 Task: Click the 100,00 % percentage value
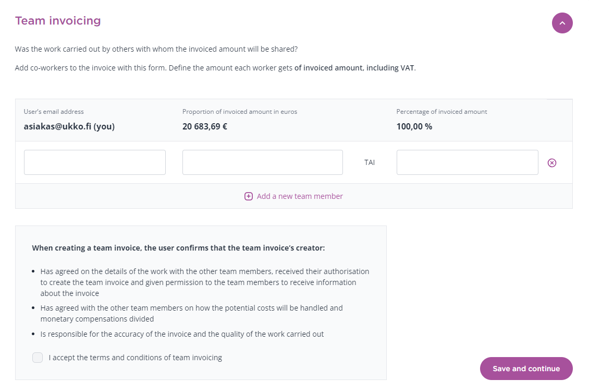414,126
